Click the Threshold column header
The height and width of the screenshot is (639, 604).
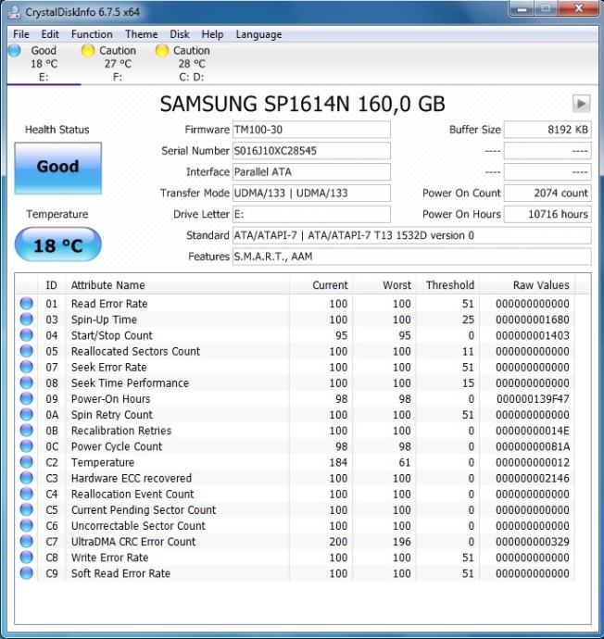tap(448, 285)
